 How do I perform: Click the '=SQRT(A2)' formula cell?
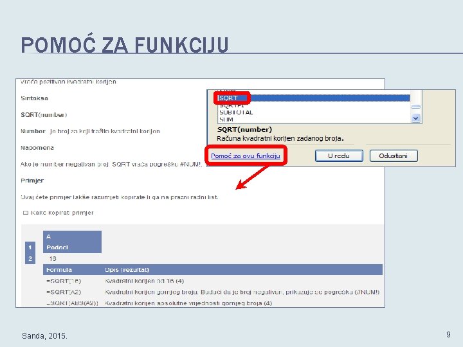pos(64,292)
